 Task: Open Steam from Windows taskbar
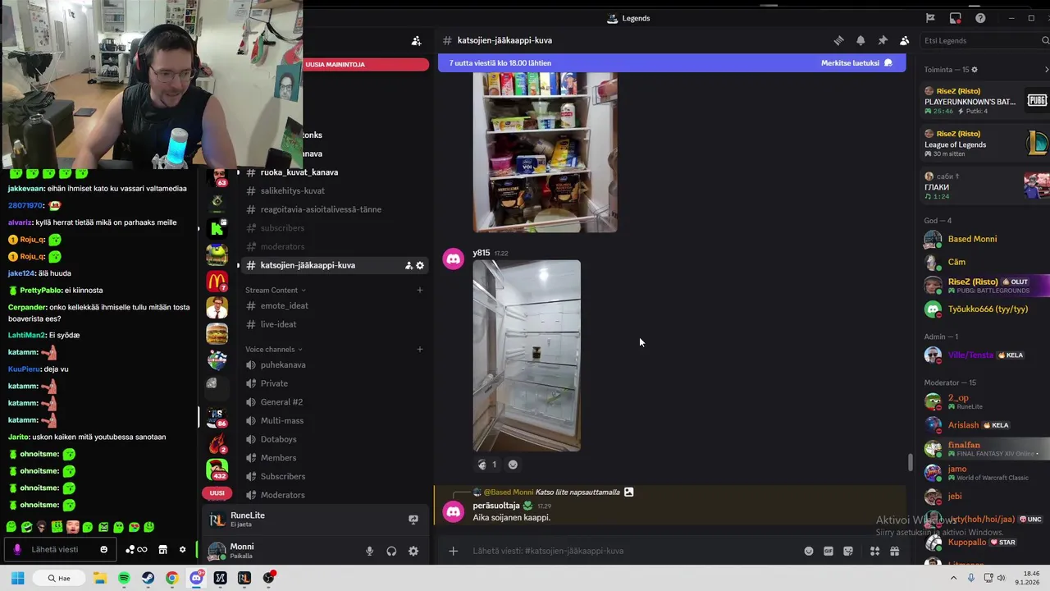(148, 578)
